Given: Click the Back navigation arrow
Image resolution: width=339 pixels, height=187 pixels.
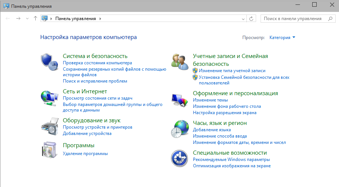Looking at the screenshot, I should (8, 19).
